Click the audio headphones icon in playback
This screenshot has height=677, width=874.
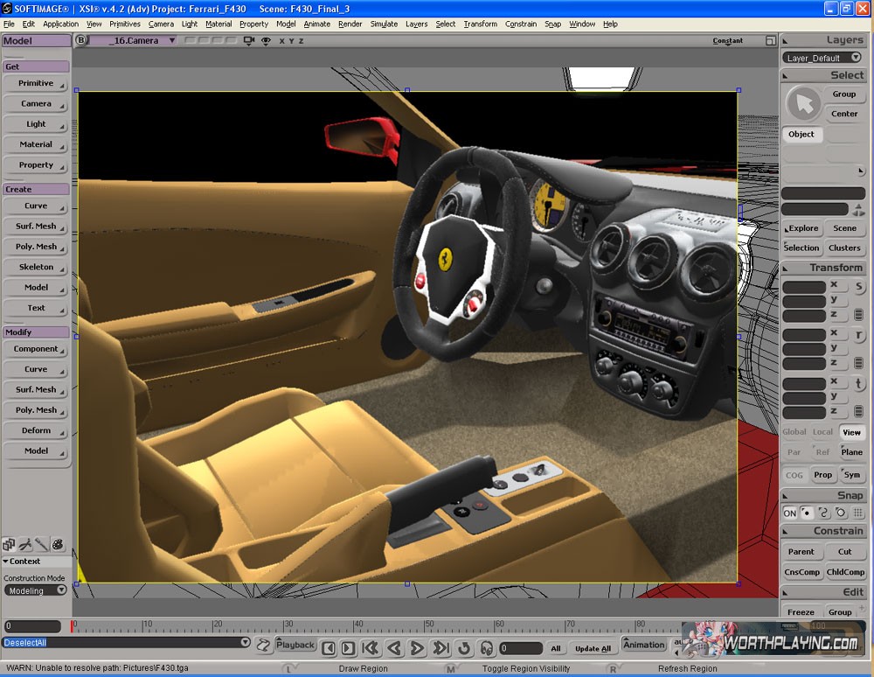pos(487,648)
